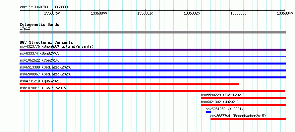
Task: Click ruler position 13368790
Action: point(52,13)
